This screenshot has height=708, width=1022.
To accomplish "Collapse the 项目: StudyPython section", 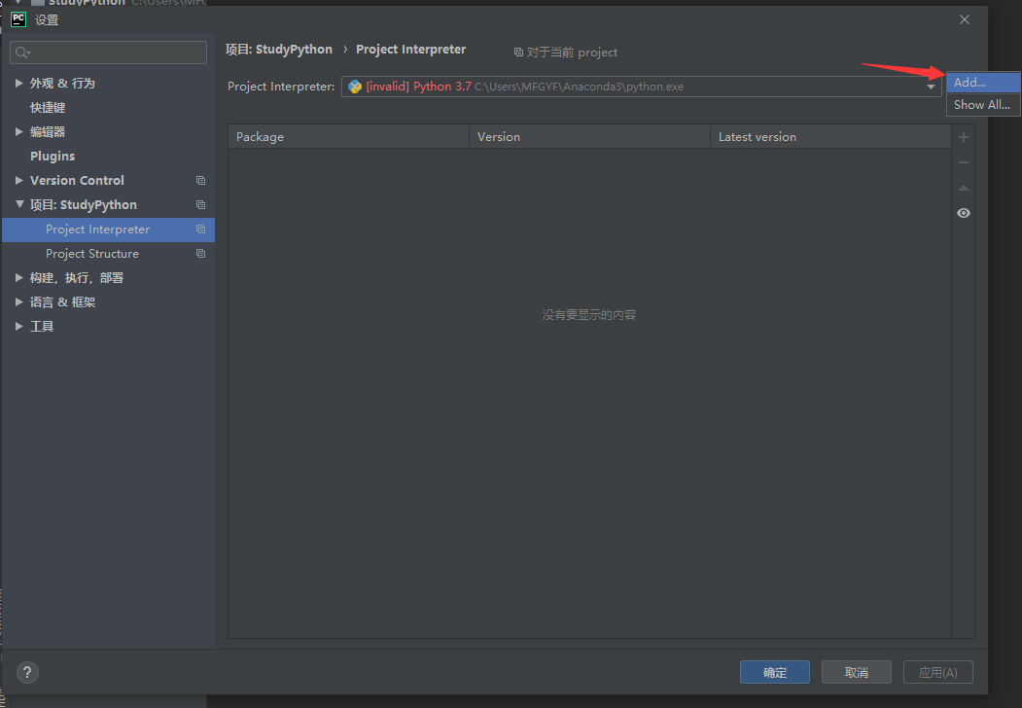I will [x=18, y=204].
